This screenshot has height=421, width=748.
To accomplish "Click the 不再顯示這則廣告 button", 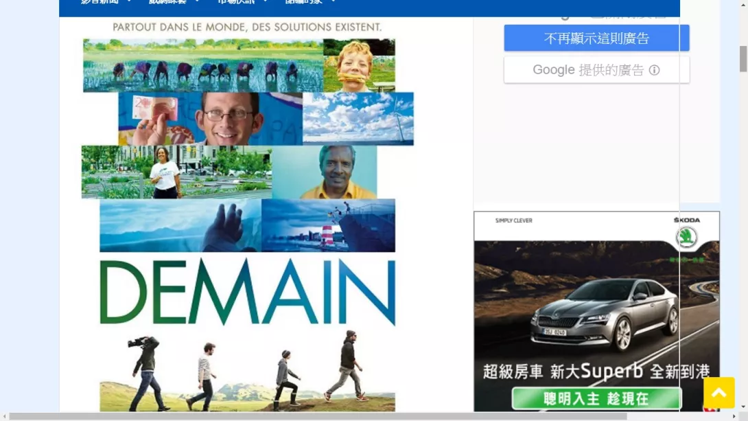I will point(596,38).
